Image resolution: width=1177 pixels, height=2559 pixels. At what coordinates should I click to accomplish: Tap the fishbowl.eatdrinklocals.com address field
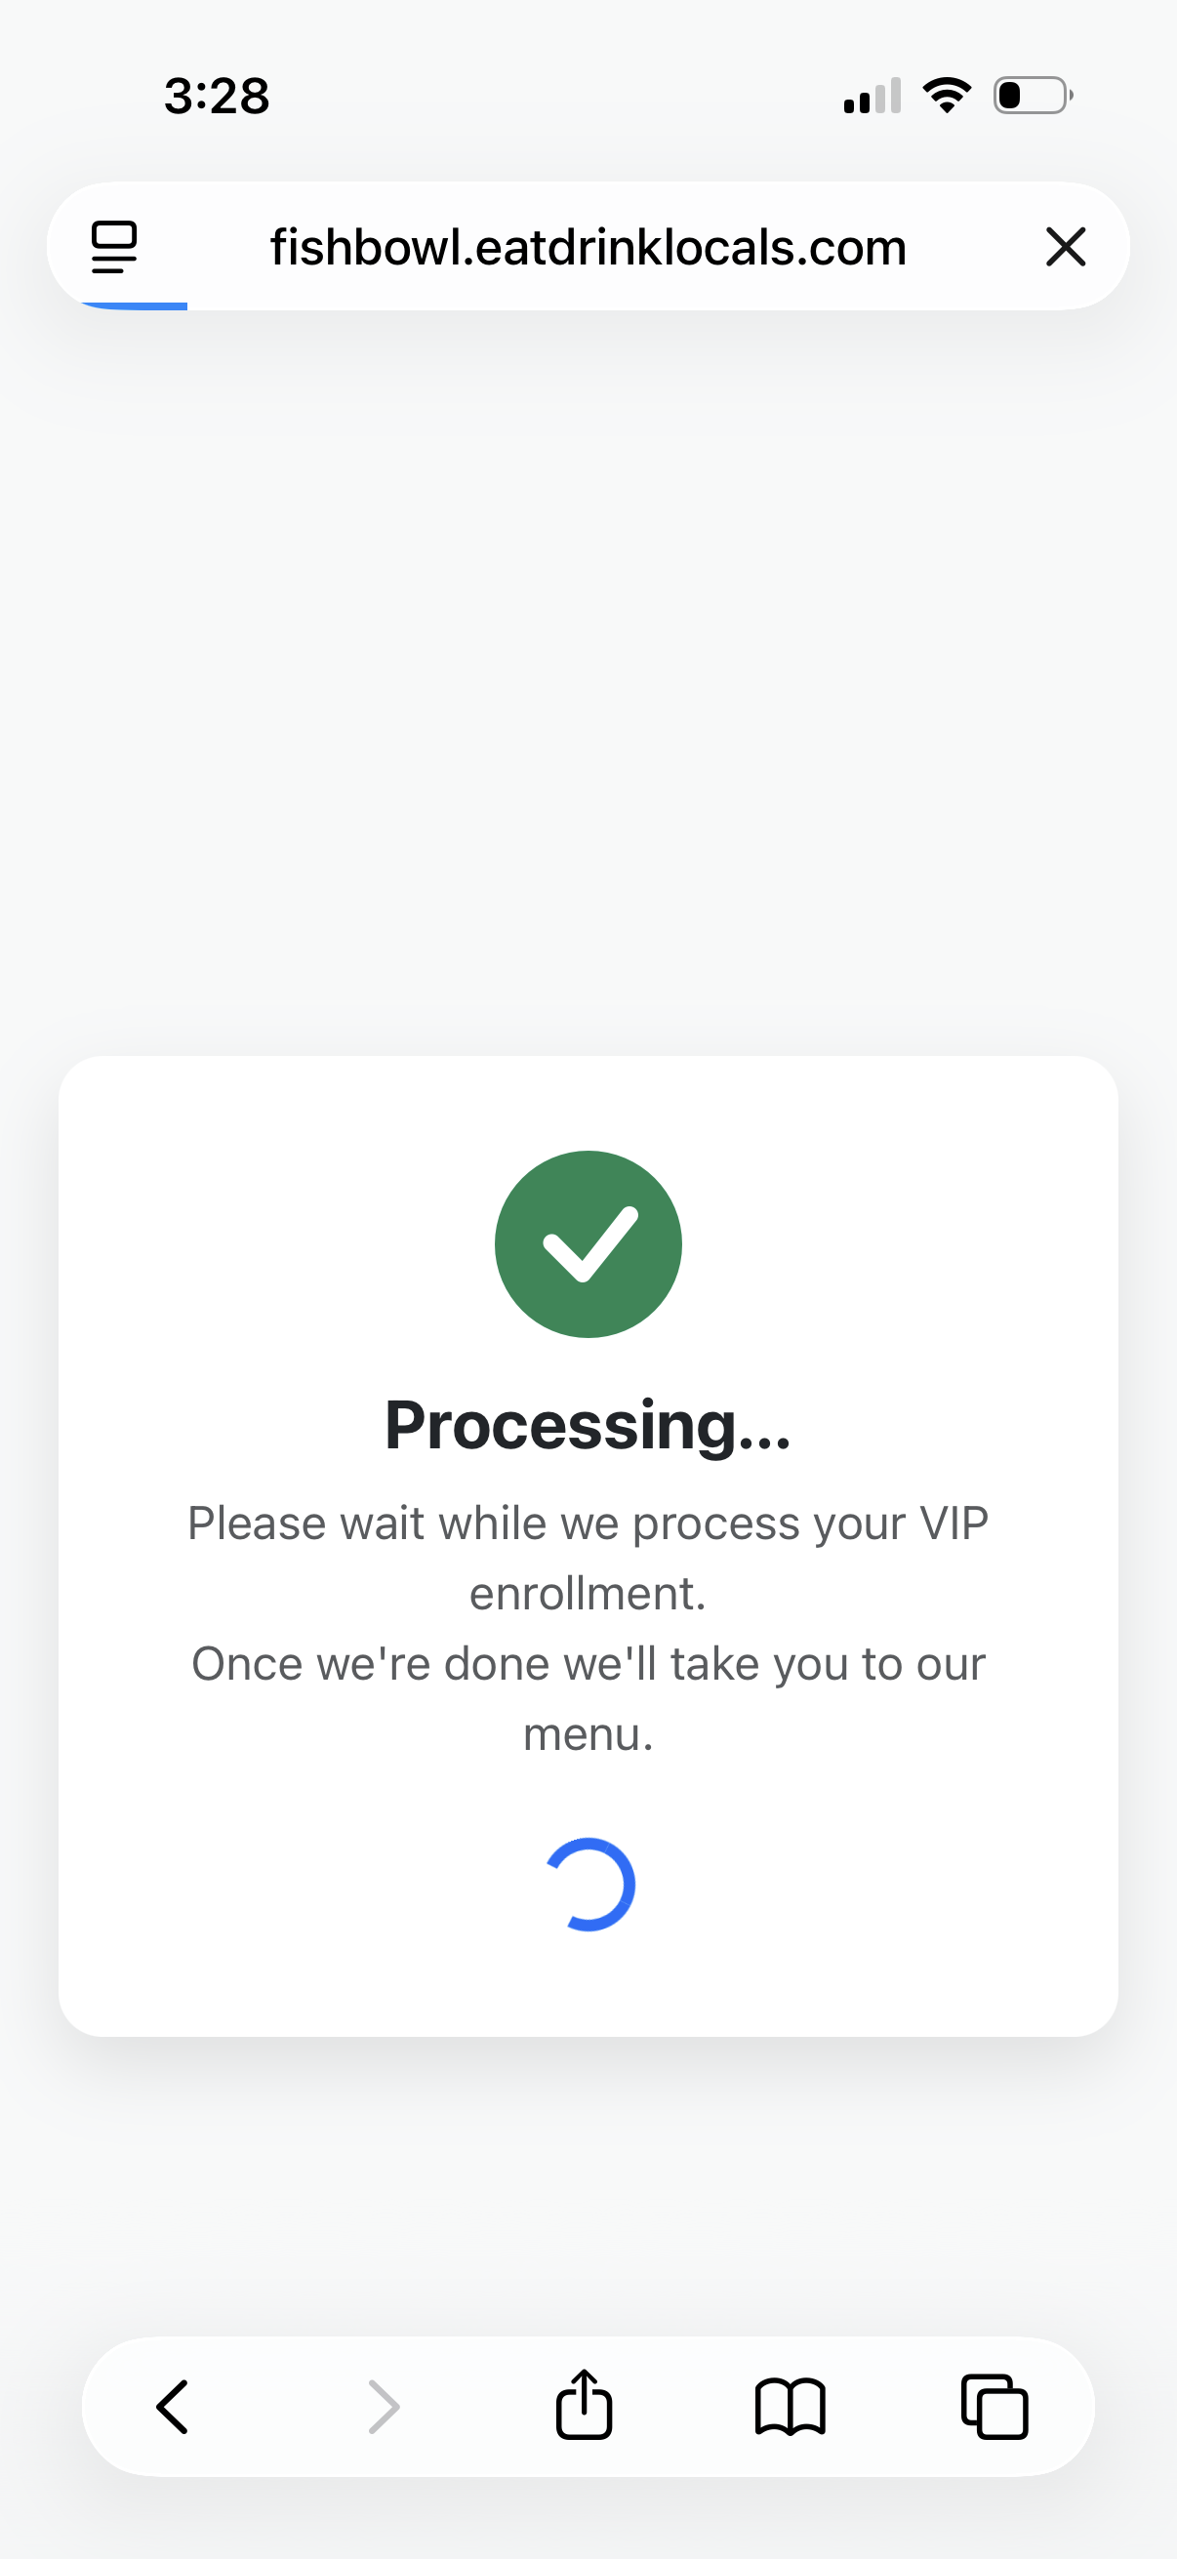click(588, 246)
